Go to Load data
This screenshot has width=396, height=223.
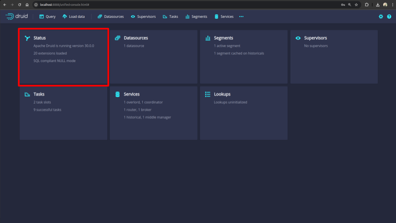pos(73,17)
